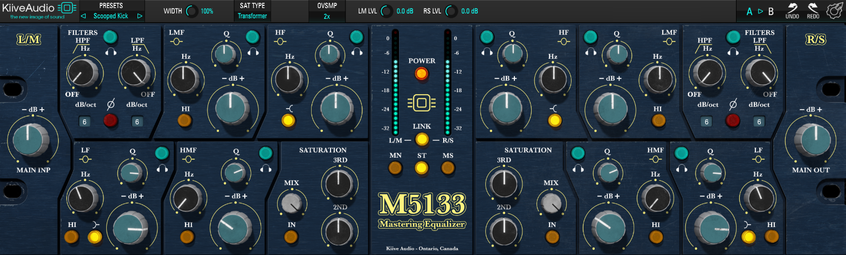Screen dimensions: 846x255
Task: Open L/M HPF dB/oct 6 selector
Action: point(84,122)
